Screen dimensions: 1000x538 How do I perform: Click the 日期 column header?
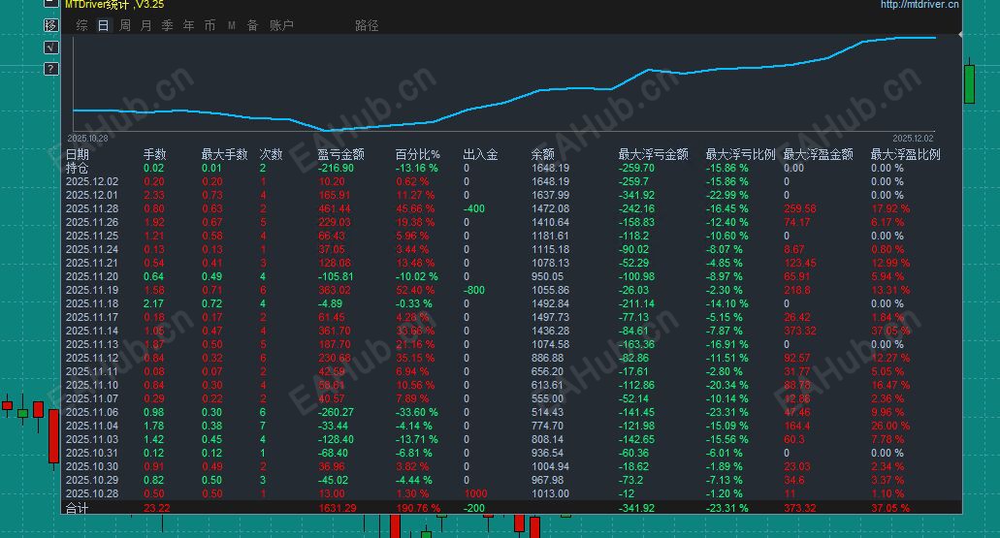point(78,154)
